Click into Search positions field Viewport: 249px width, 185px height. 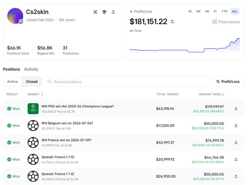(127, 82)
